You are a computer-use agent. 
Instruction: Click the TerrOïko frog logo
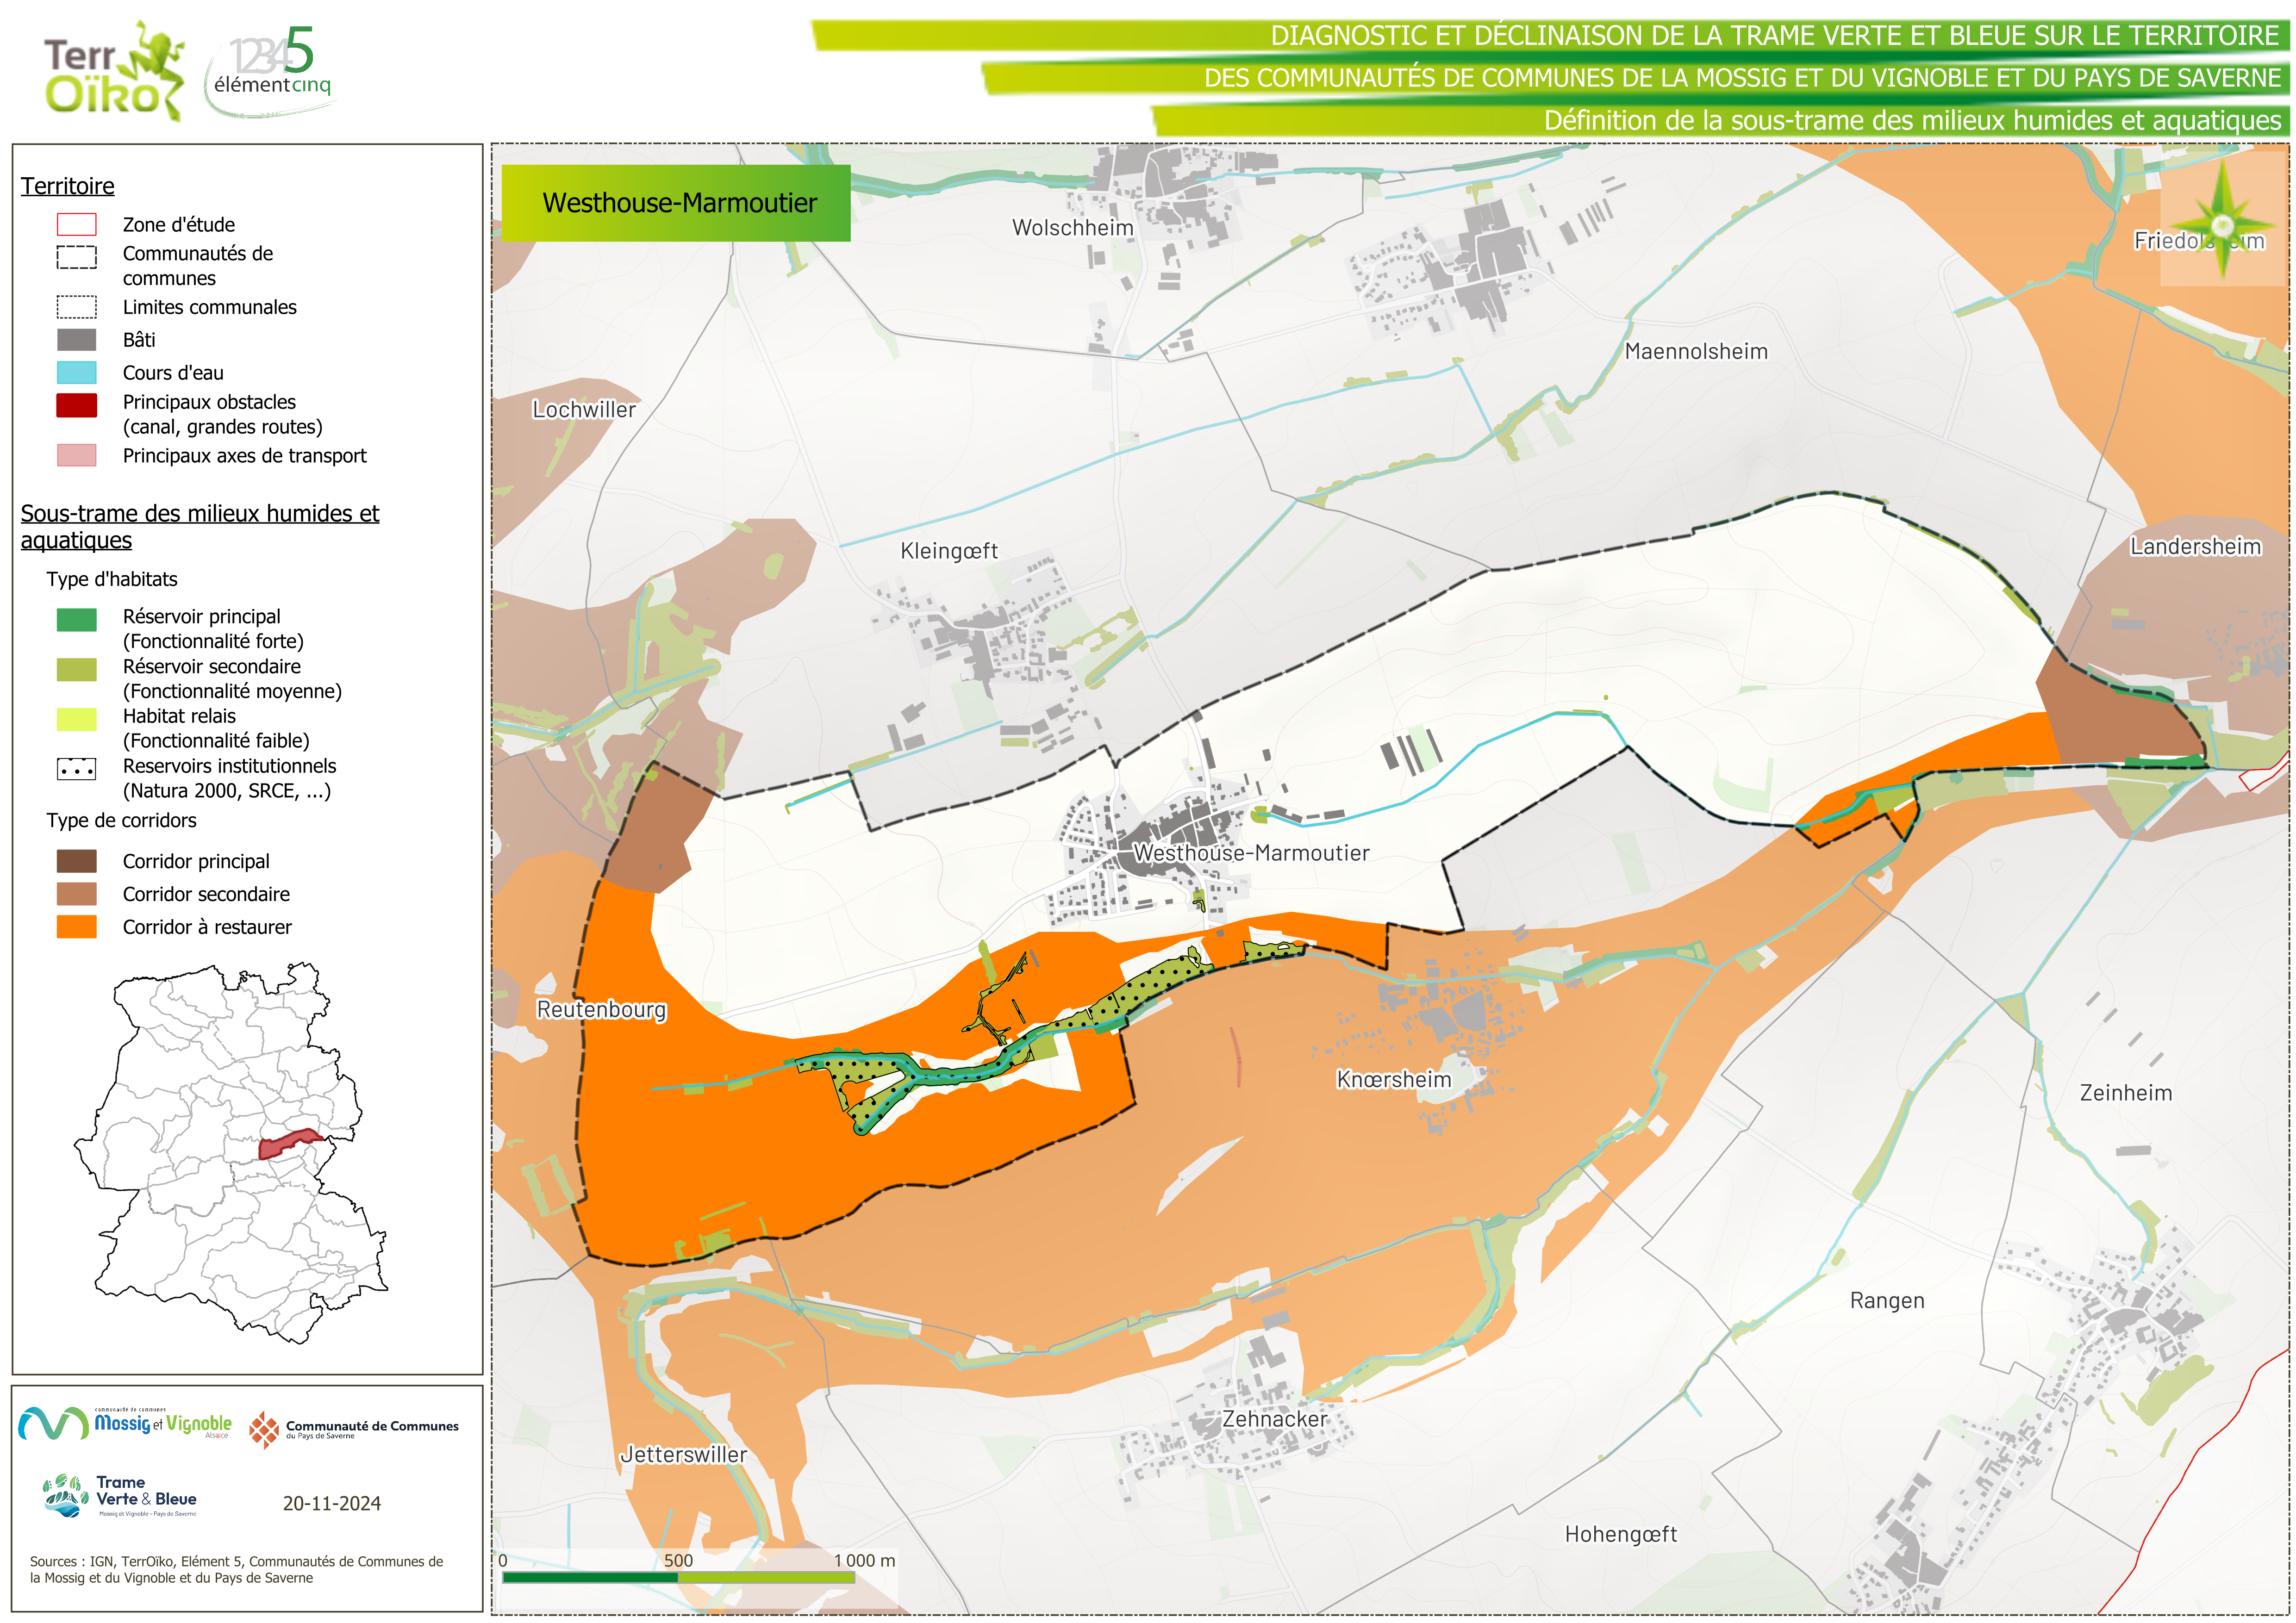click(x=113, y=72)
